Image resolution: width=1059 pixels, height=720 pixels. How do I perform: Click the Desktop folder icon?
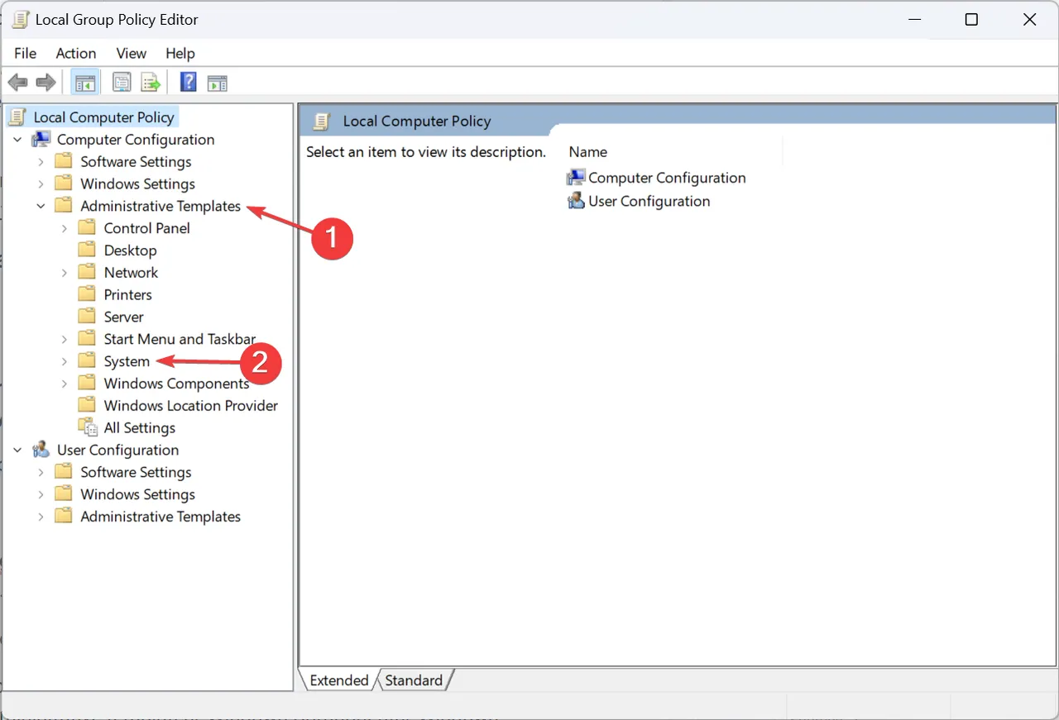[x=88, y=250]
